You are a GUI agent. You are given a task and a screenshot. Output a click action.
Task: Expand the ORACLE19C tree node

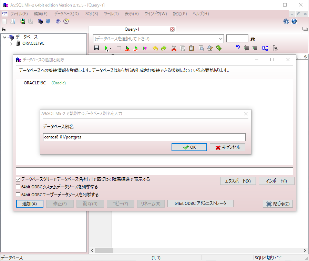11,44
